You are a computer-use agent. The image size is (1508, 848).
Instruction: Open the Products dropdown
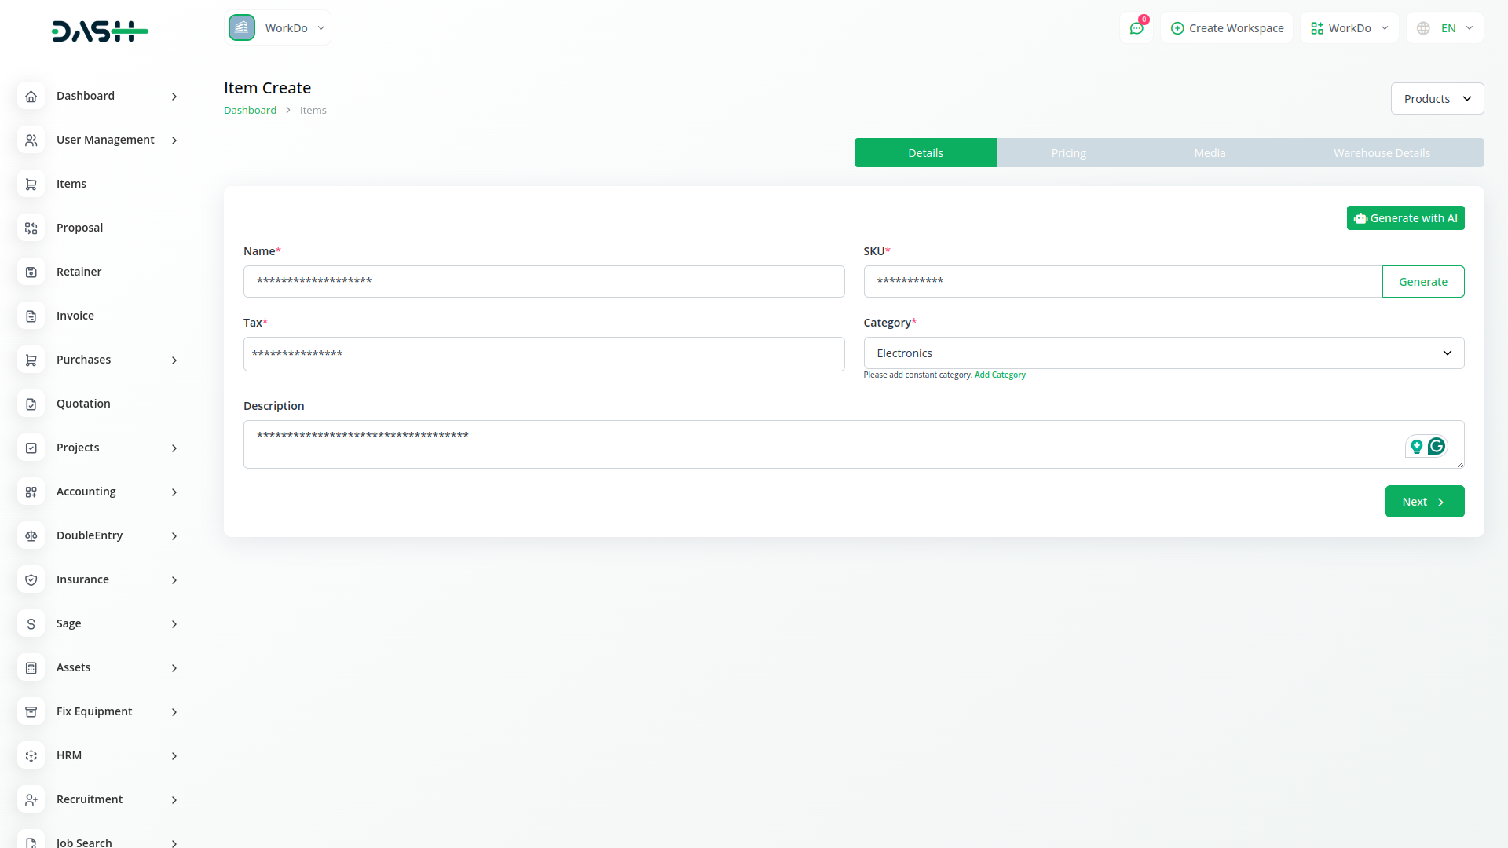[1437, 99]
